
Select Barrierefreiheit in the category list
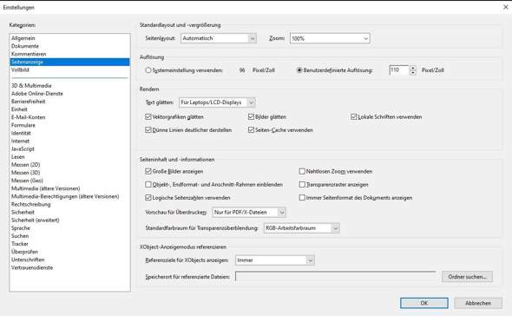point(29,102)
